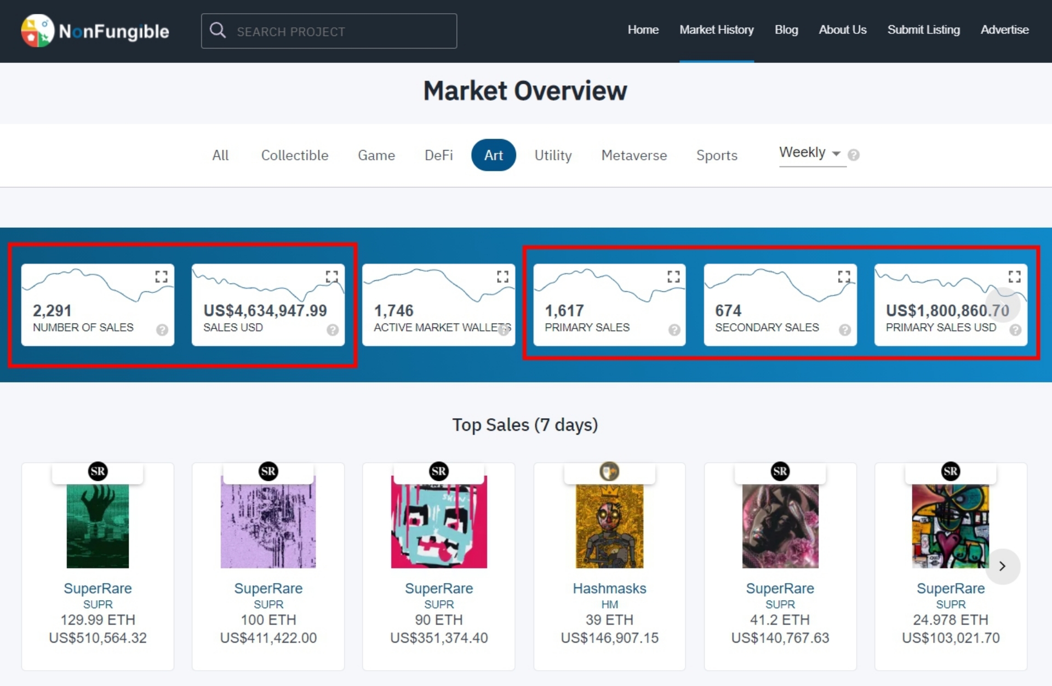Open the Hashmasks project link
The image size is (1052, 686).
(609, 589)
